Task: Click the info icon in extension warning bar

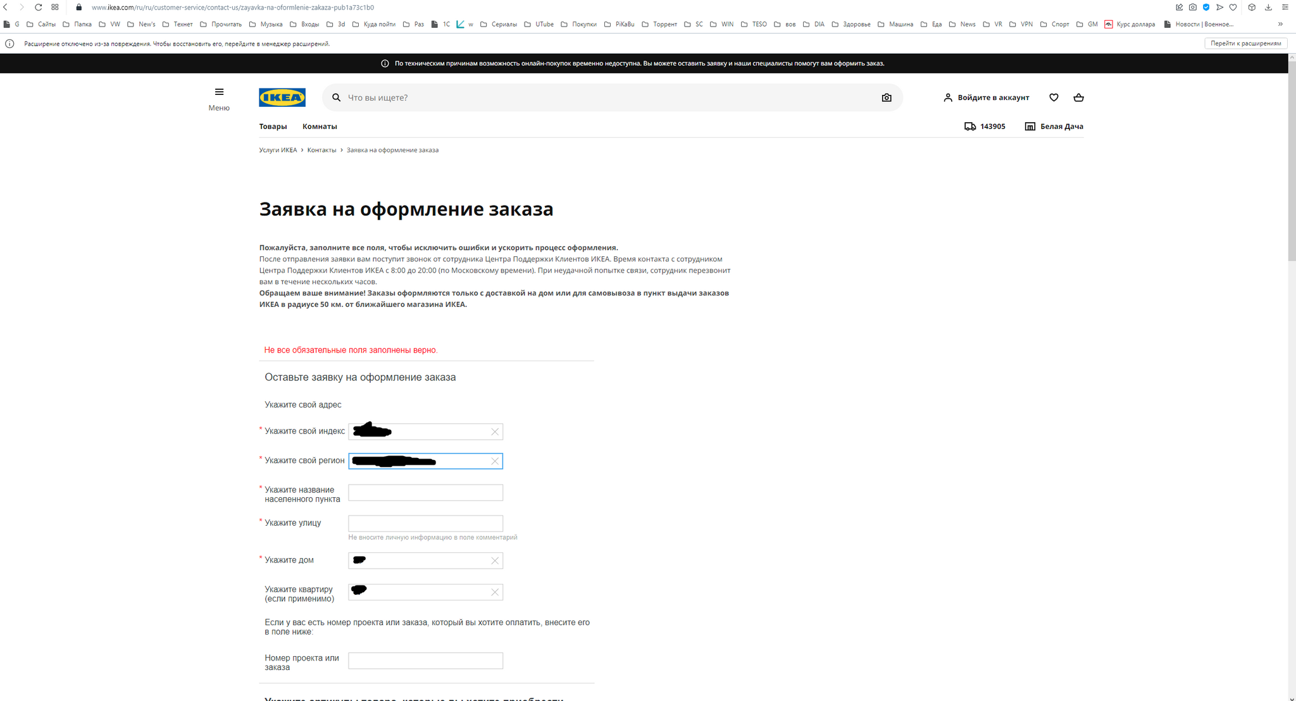Action: click(x=9, y=44)
